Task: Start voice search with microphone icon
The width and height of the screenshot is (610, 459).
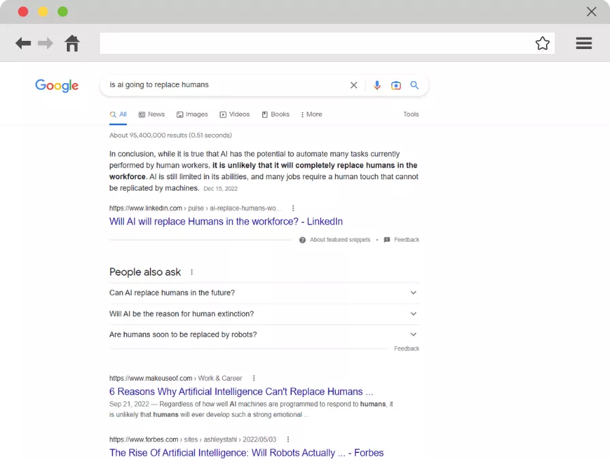Action: (377, 85)
